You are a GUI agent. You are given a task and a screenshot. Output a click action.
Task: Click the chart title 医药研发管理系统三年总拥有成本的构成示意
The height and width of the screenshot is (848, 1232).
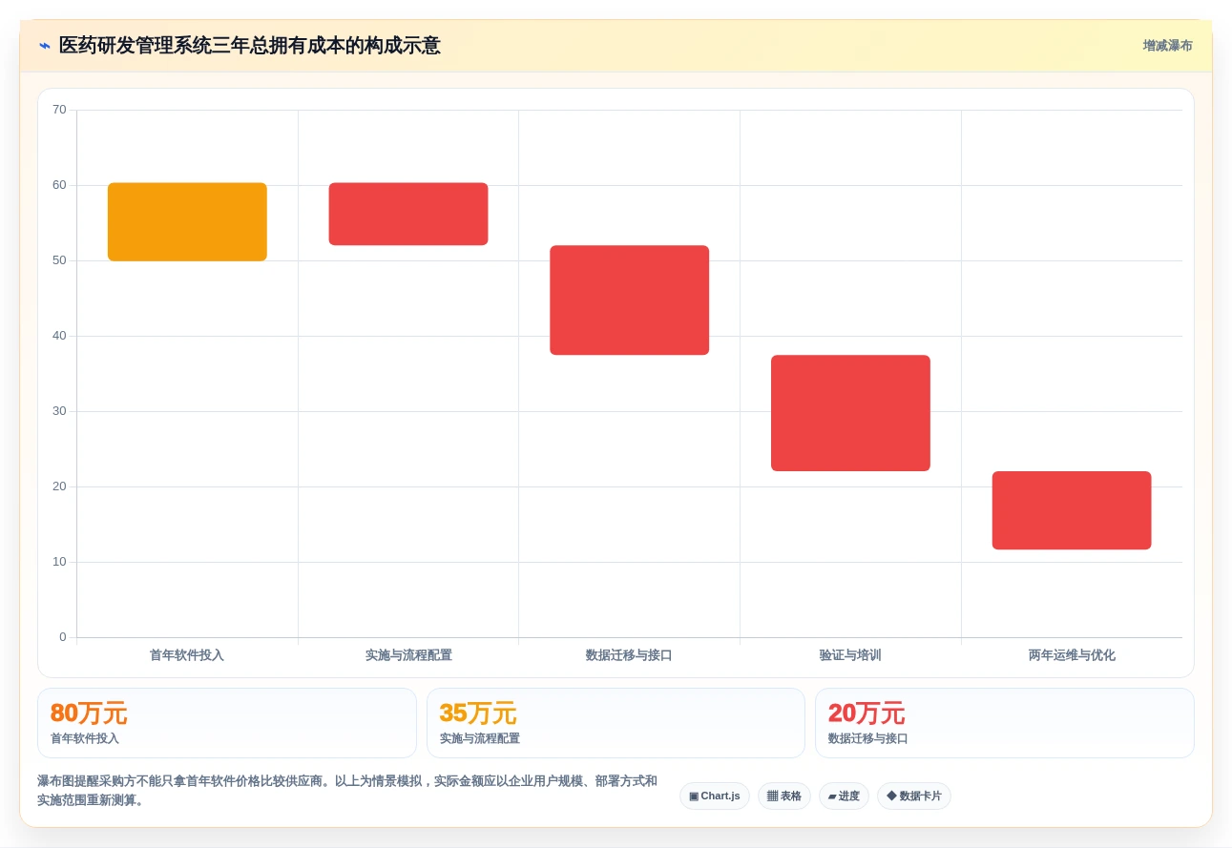[250, 46]
